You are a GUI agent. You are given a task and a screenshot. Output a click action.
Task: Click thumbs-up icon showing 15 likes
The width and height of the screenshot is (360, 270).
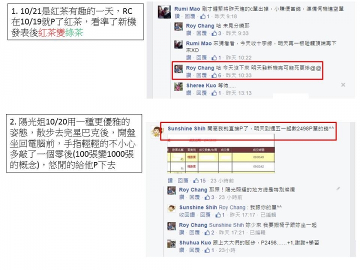tap(196, 180)
